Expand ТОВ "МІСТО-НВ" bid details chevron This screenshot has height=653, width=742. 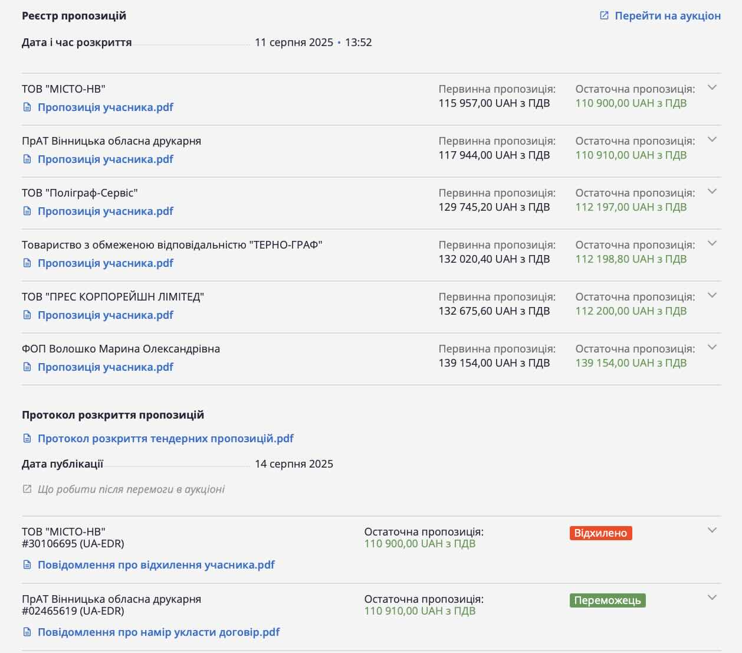712,87
